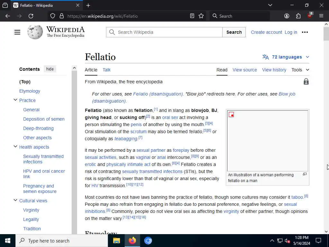The width and height of the screenshot is (329, 247).
Task: Open the Wikipedia main menu hamburger icon
Action: (x=17, y=32)
